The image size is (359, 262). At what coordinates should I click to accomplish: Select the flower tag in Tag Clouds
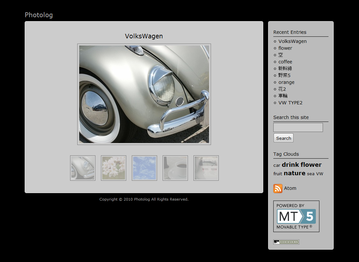311,164
